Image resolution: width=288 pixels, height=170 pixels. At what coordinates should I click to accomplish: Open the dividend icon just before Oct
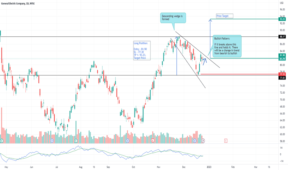pos(128,141)
